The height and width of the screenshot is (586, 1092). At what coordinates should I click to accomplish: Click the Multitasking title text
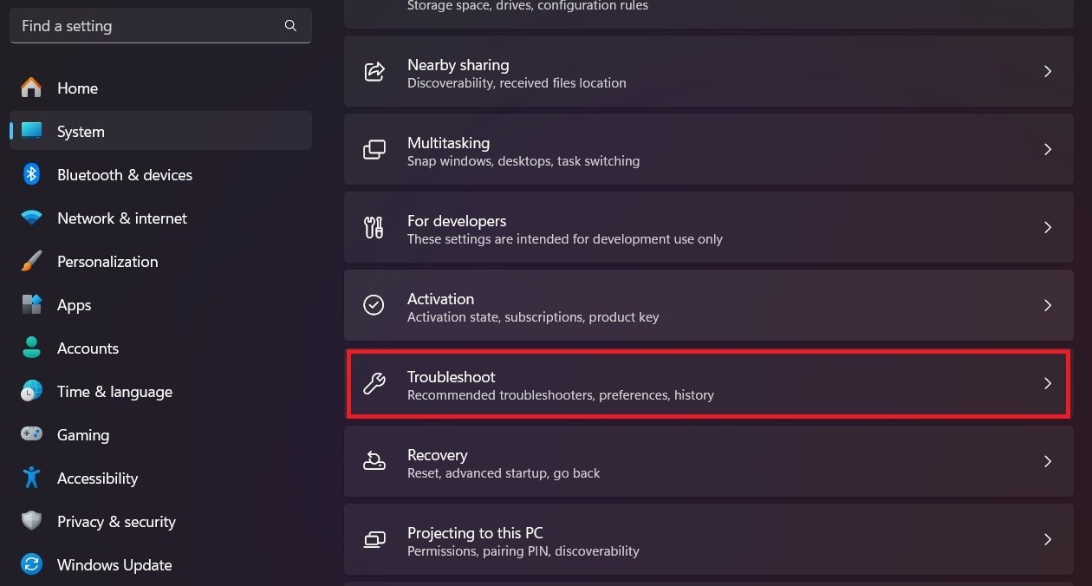coord(448,142)
